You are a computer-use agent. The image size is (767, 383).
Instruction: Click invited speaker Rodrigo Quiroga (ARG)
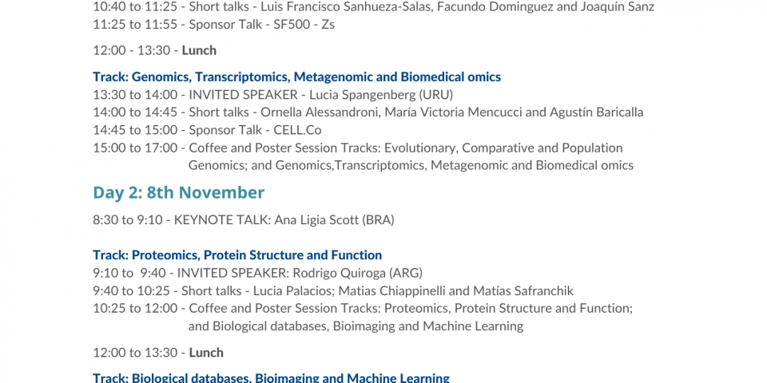pos(257,273)
